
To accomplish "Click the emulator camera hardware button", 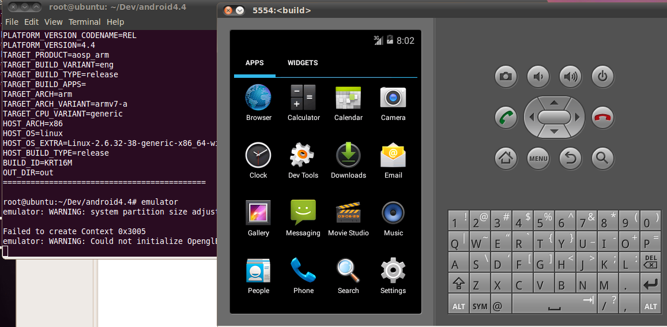I will click(x=506, y=77).
